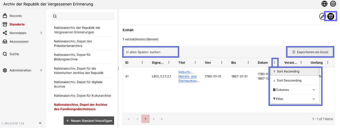Open the ID column three-dot menu
The image size is (340, 128).
pyautogui.click(x=142, y=63)
